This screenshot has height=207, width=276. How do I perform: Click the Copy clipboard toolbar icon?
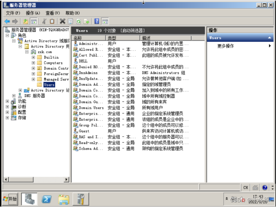[52, 21]
